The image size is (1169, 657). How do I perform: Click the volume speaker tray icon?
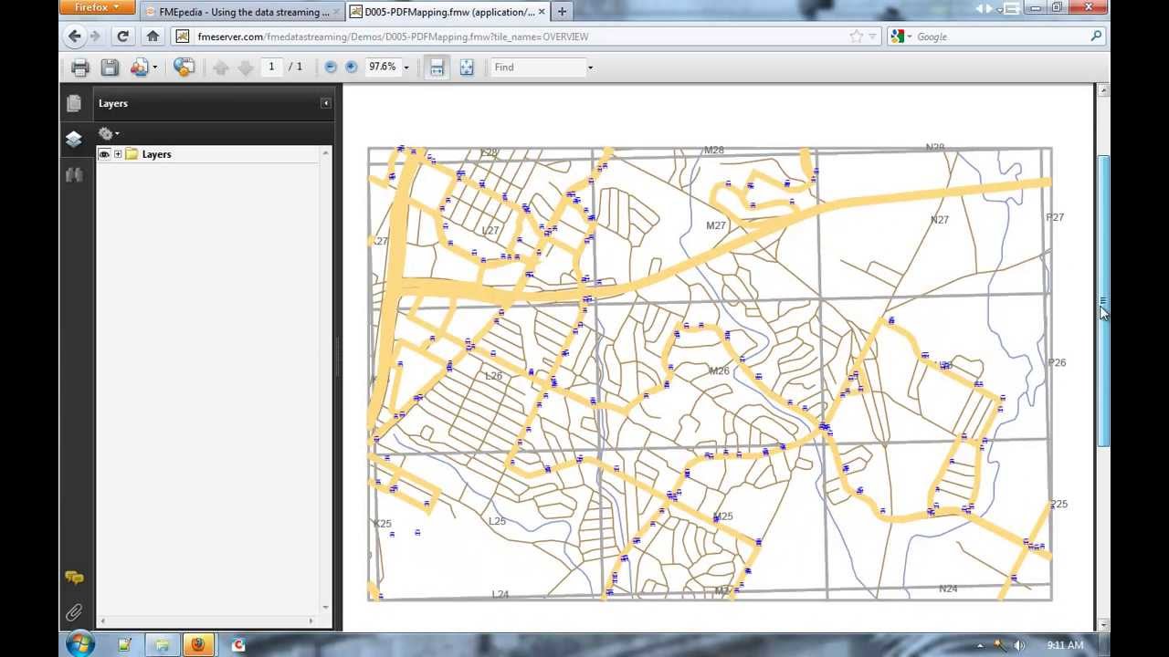click(x=1018, y=645)
